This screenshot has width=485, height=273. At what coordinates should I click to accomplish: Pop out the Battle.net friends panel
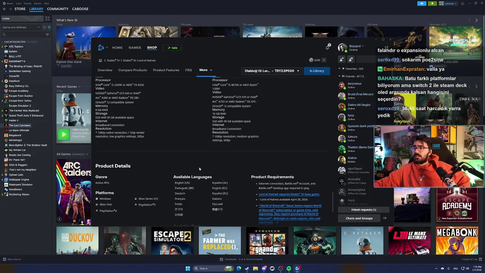pos(386,47)
